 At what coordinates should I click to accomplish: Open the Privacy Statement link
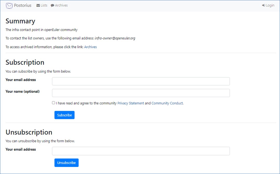[131, 103]
